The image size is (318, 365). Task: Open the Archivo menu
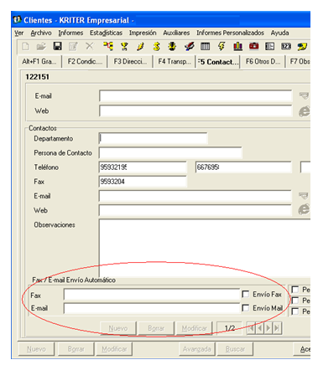point(41,33)
